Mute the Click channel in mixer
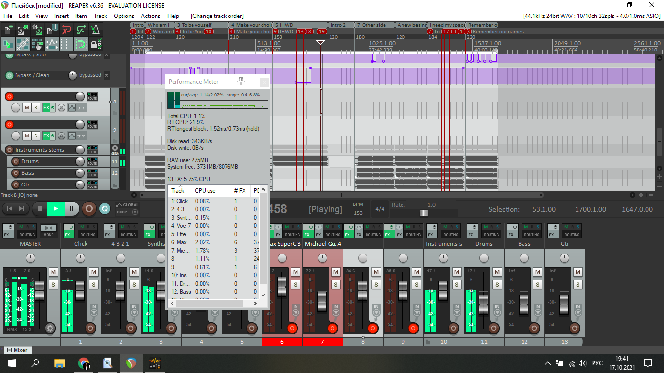 (x=94, y=272)
